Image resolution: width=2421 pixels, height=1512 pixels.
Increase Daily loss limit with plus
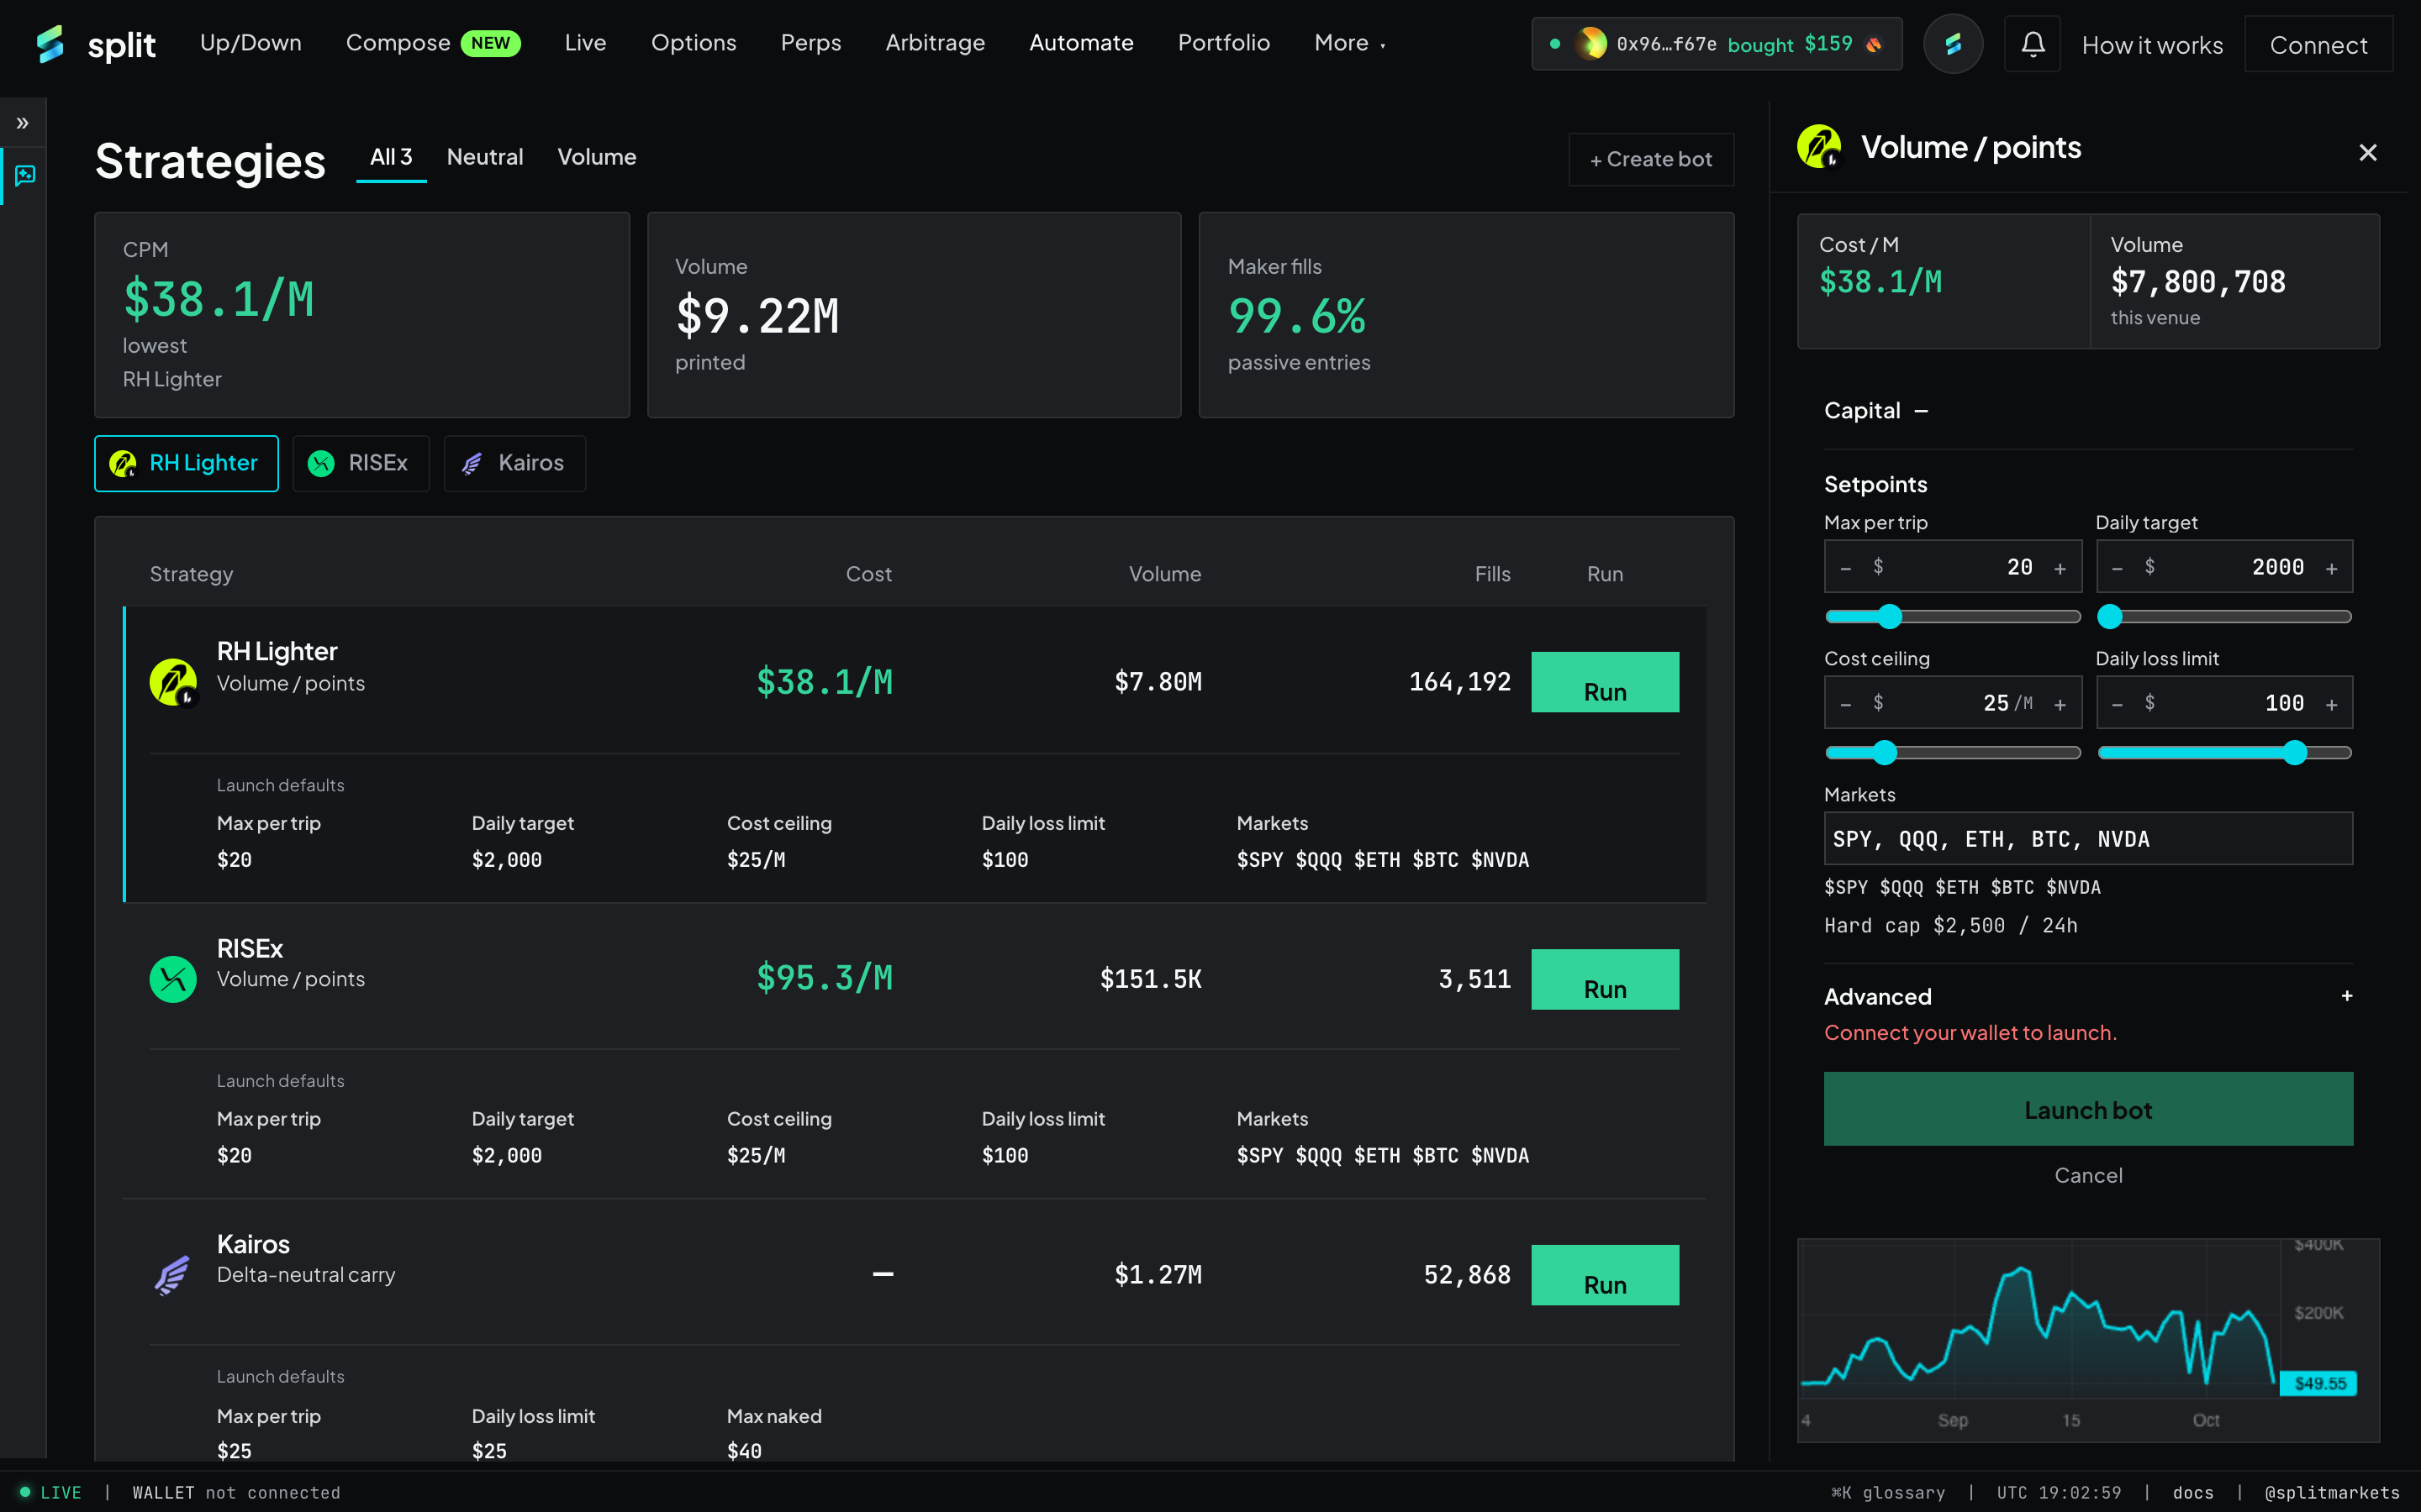coord(2331,704)
